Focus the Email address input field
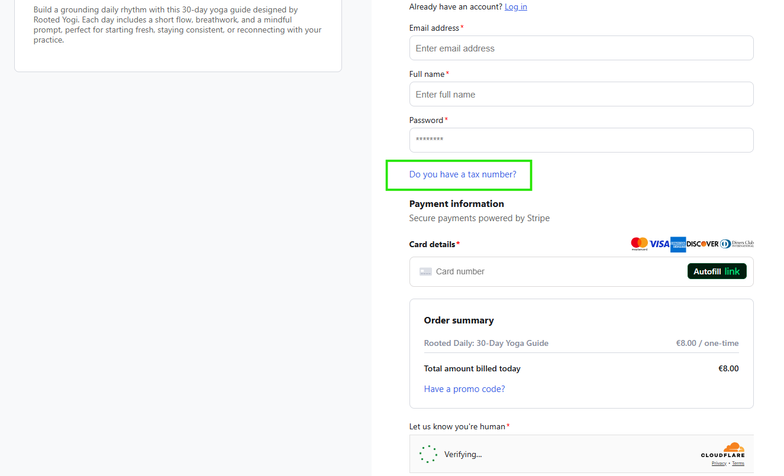 (x=581, y=48)
